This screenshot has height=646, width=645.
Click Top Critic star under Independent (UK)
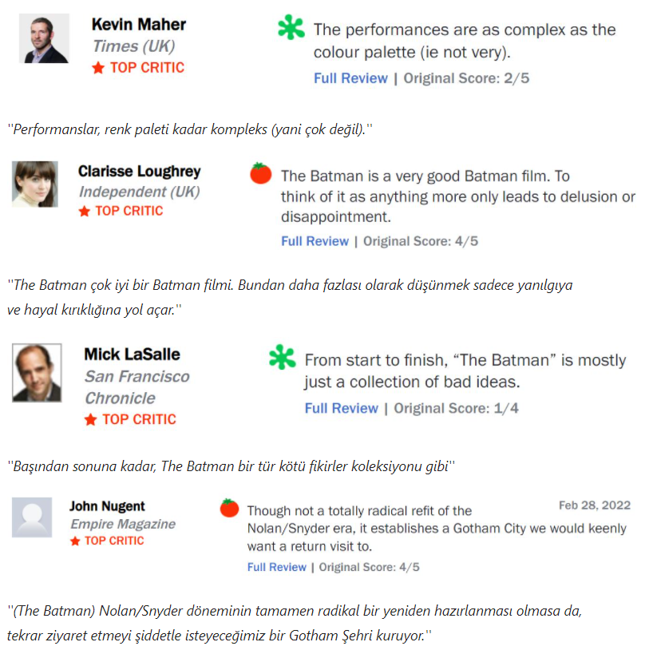coord(84,212)
